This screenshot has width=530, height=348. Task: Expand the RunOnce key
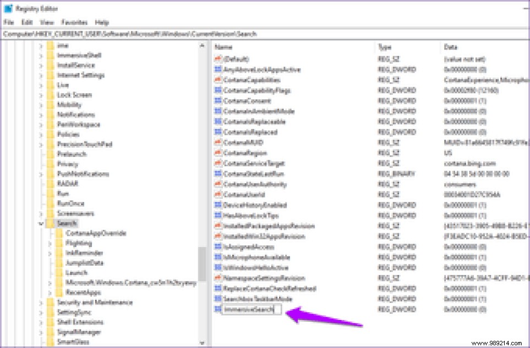[41, 204]
